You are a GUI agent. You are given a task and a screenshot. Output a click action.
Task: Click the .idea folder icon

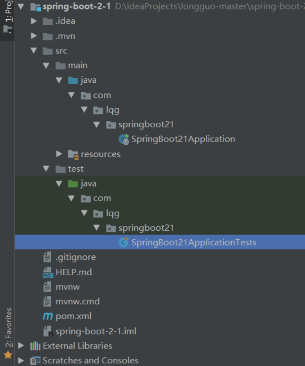(48, 22)
